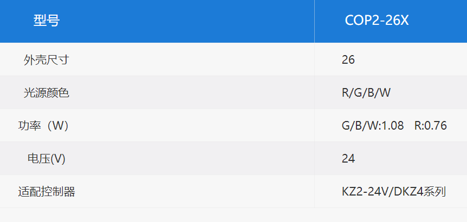Click the R:0.76 power value
This screenshot has width=467, height=222.
(x=431, y=126)
